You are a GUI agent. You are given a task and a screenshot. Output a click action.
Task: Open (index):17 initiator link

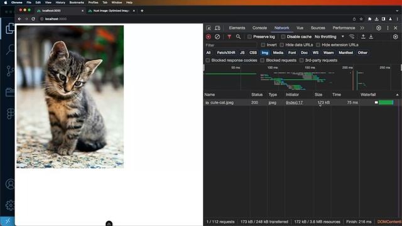(294, 102)
